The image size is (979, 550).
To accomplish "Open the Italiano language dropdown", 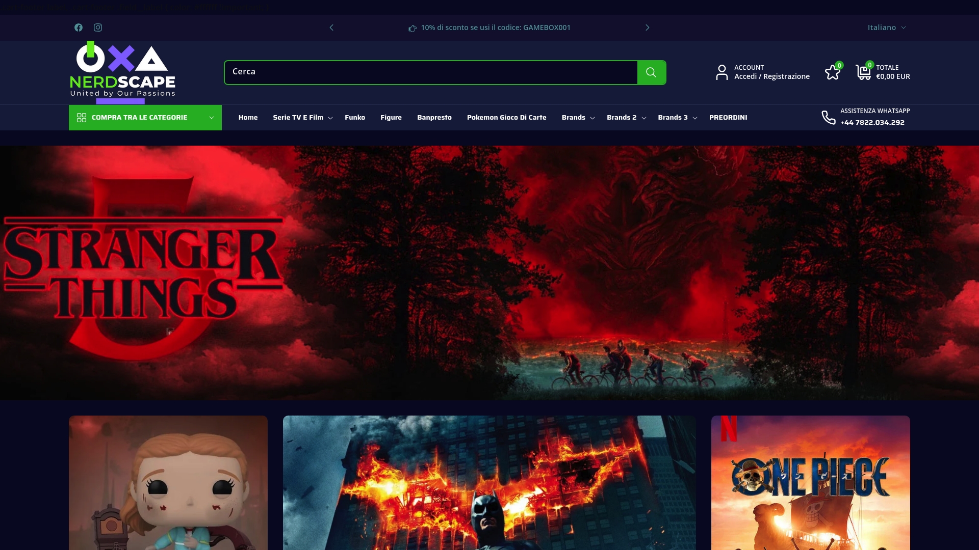I will click(887, 28).
